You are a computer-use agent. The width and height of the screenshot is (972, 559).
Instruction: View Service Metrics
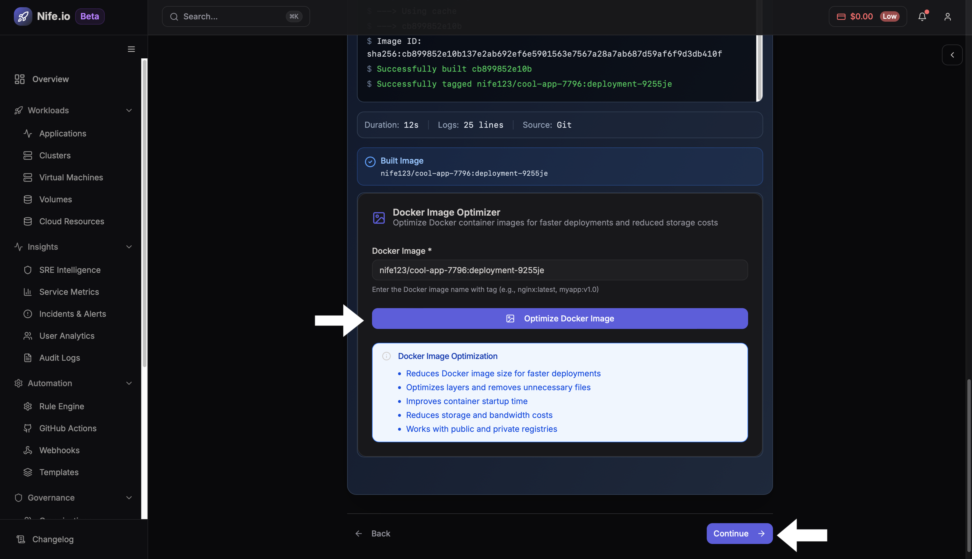coord(69,292)
